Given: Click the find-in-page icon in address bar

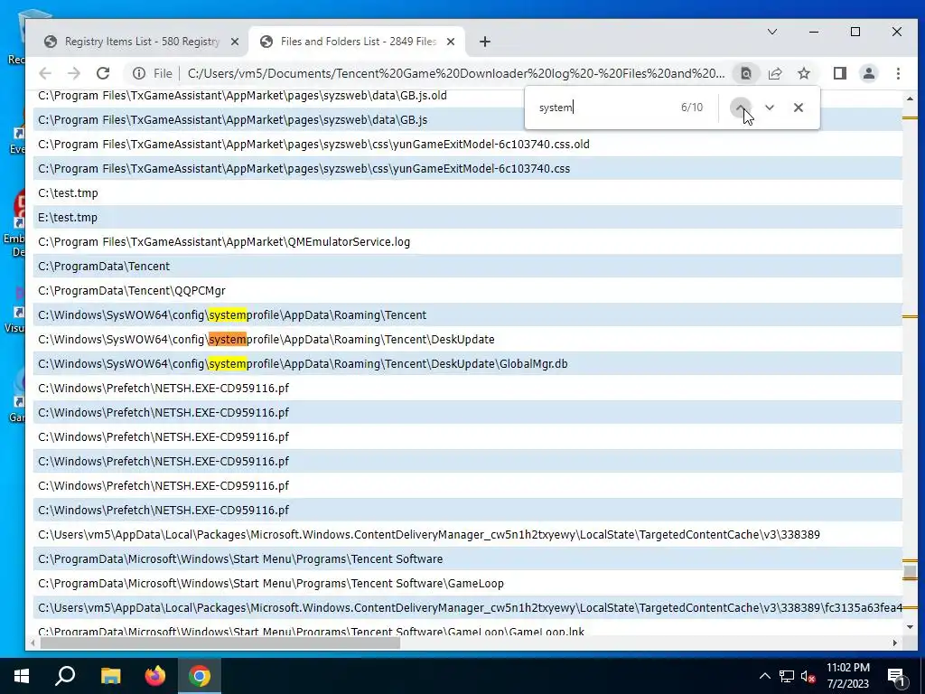Looking at the screenshot, I should pyautogui.click(x=745, y=73).
